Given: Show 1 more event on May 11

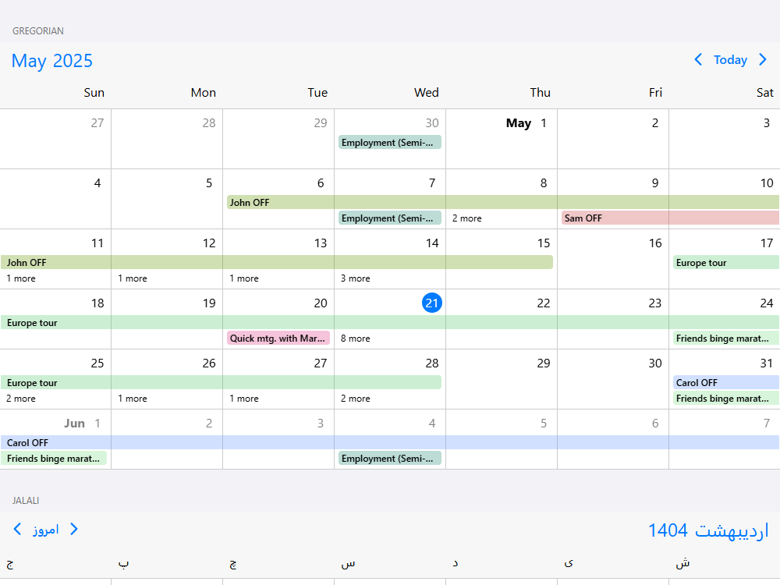Looking at the screenshot, I should click(x=21, y=278).
